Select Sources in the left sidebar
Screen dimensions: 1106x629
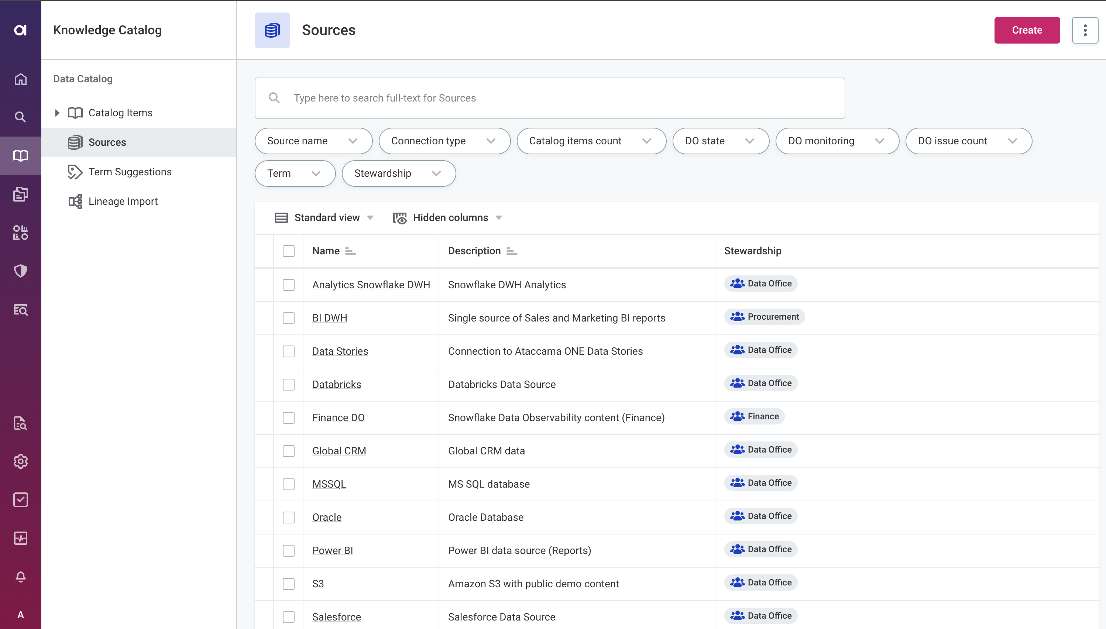107,142
